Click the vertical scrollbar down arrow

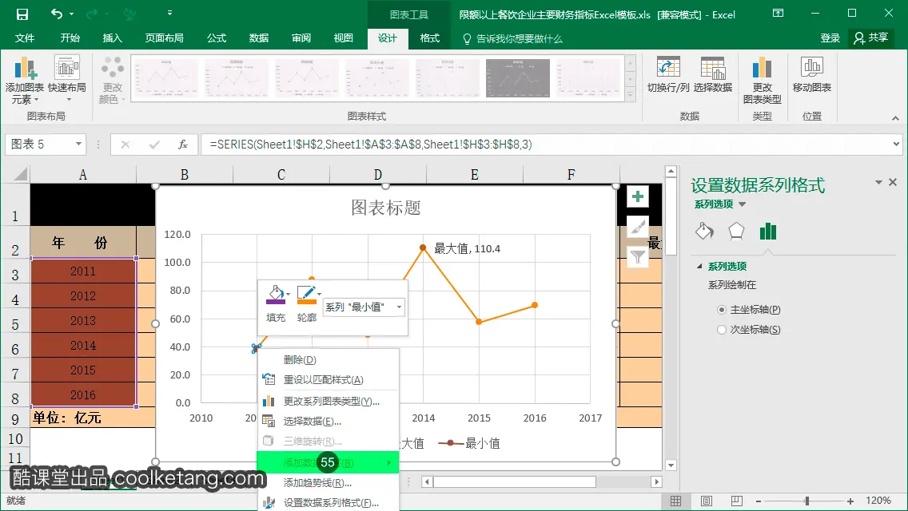(671, 465)
